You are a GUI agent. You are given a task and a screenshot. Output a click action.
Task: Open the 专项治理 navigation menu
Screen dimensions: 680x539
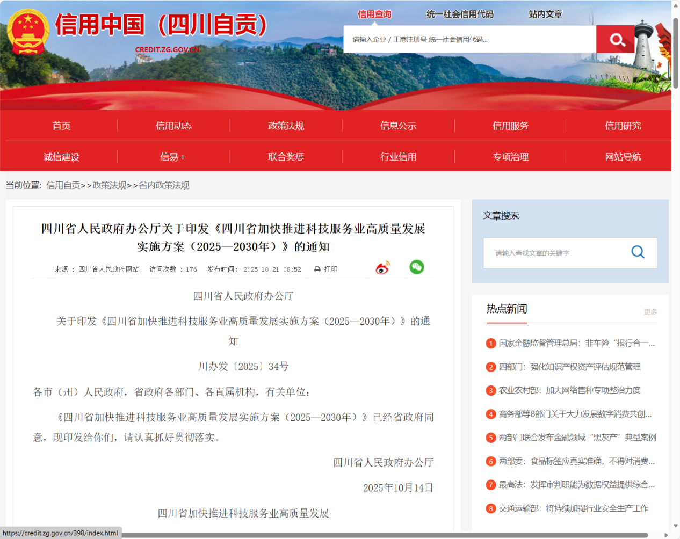[x=511, y=156]
